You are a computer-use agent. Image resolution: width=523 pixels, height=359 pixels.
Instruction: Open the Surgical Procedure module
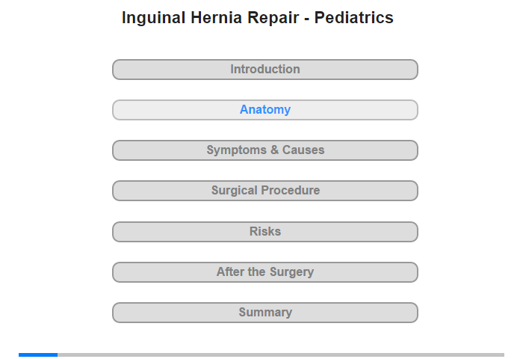[264, 191]
